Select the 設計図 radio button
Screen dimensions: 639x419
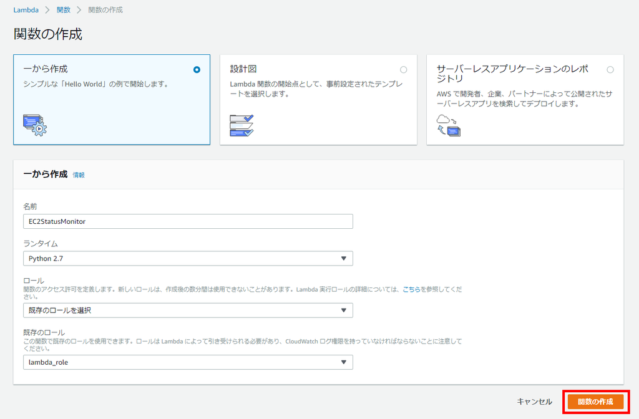pos(404,70)
